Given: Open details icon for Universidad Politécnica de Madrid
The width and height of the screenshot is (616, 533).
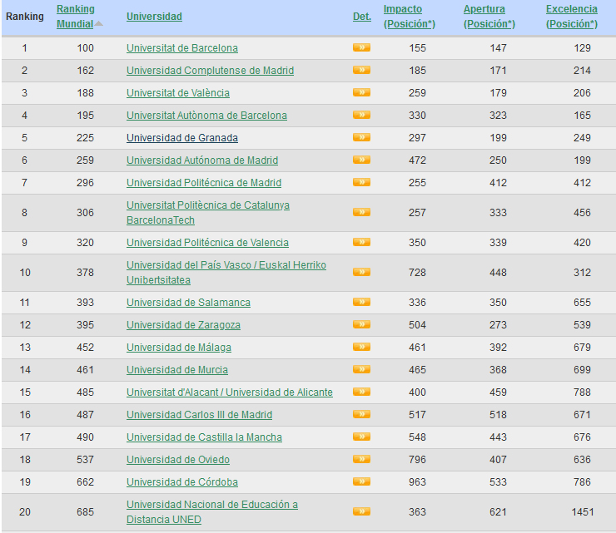Looking at the screenshot, I should tap(361, 182).
